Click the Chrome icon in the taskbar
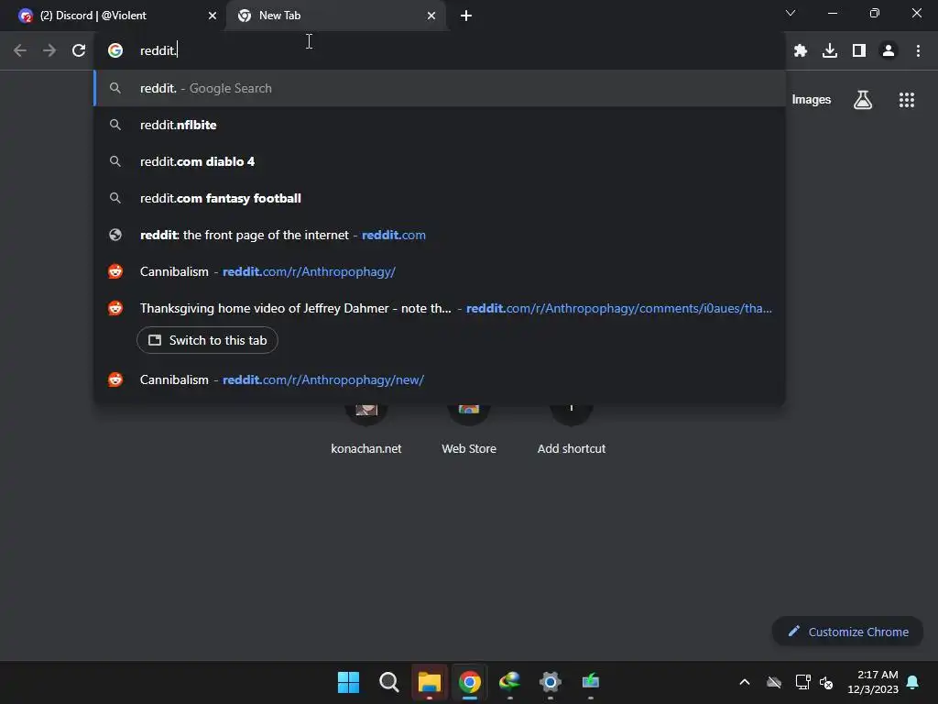 (470, 682)
